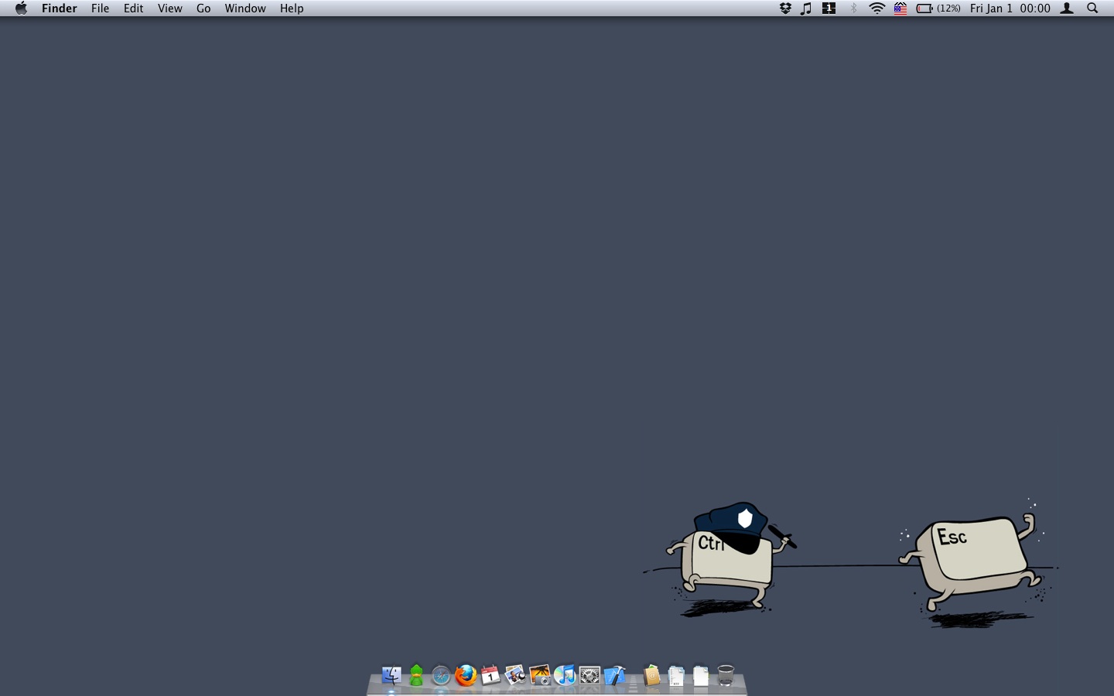Open iCal calendar in the Dock

tap(490, 675)
